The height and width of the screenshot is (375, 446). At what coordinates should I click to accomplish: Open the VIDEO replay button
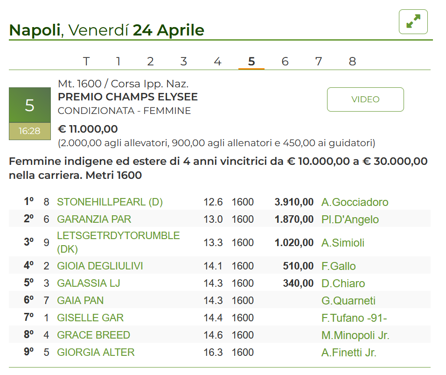click(365, 99)
